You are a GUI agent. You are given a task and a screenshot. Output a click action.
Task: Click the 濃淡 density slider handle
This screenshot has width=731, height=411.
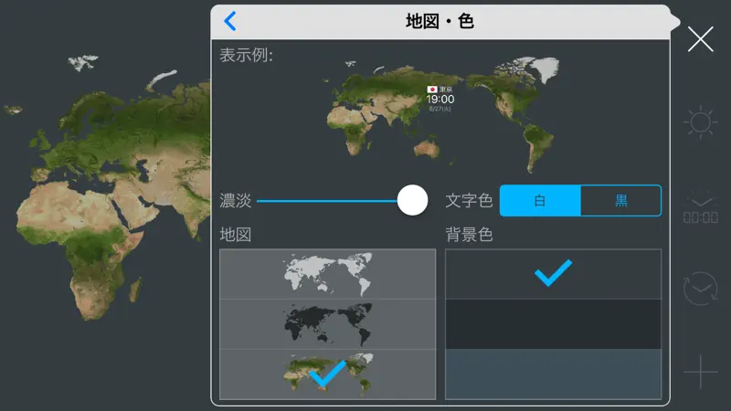click(413, 200)
